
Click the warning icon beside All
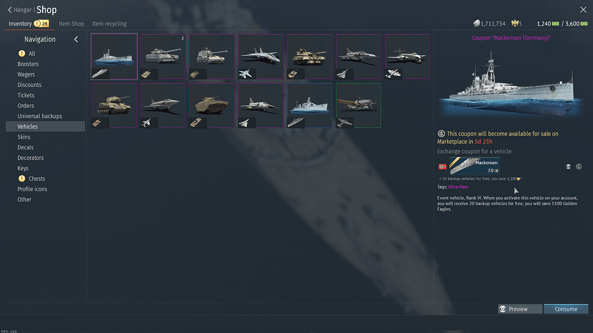(x=21, y=53)
